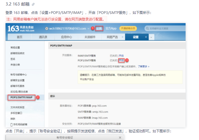This screenshot has width=199, height=140.
Task: Switch to the 网易严选 tab
Action: tap(112, 37)
